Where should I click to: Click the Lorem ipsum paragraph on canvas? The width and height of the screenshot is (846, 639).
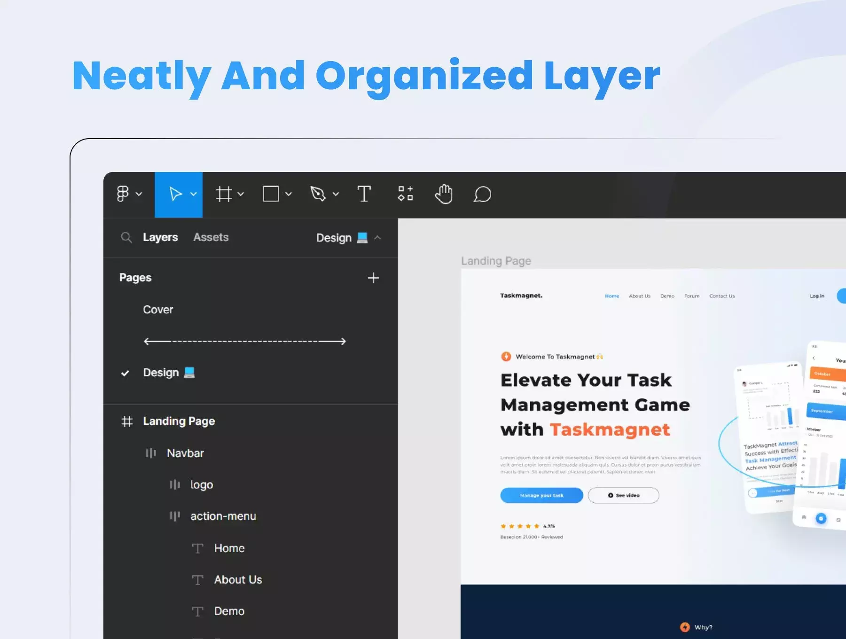pos(601,465)
